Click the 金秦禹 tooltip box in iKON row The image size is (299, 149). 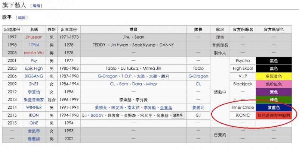pos(178,115)
